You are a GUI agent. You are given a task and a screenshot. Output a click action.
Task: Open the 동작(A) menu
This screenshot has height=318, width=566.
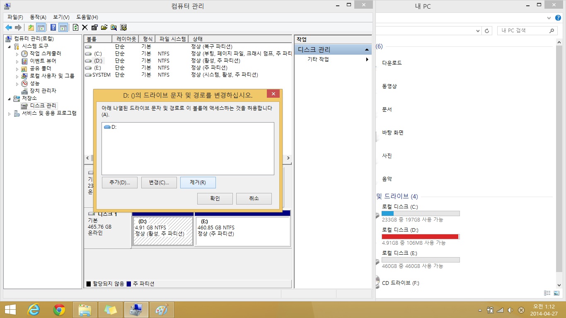tap(38, 17)
